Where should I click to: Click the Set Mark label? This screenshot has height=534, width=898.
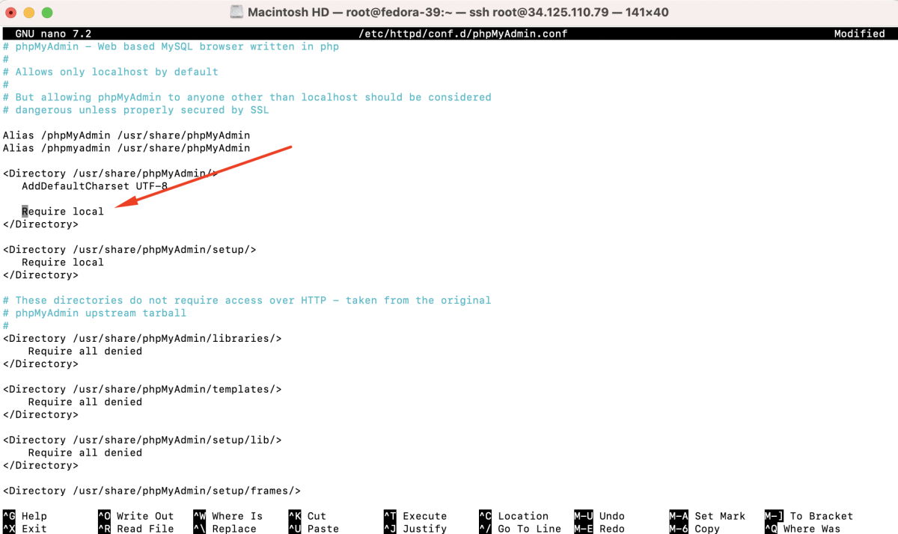pyautogui.click(x=720, y=516)
